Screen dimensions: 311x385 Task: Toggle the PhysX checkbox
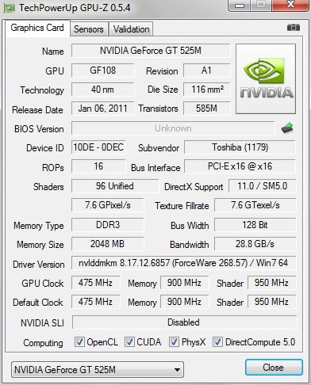pyautogui.click(x=174, y=341)
